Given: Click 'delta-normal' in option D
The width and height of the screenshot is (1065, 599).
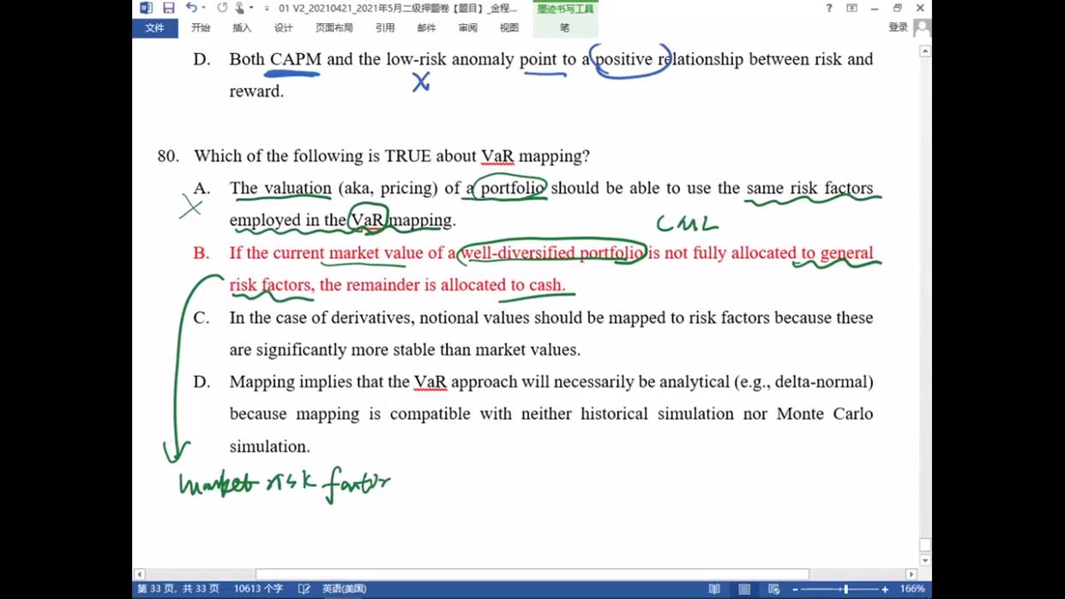Looking at the screenshot, I should click(823, 381).
